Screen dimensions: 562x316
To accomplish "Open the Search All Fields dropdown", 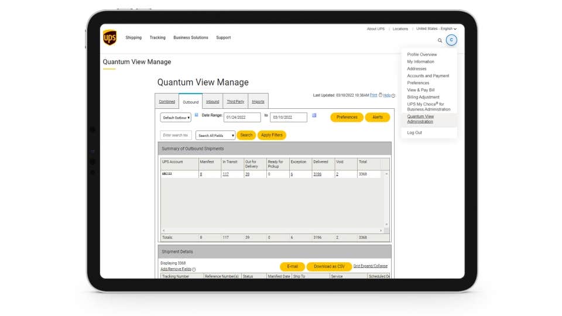I will [215, 135].
